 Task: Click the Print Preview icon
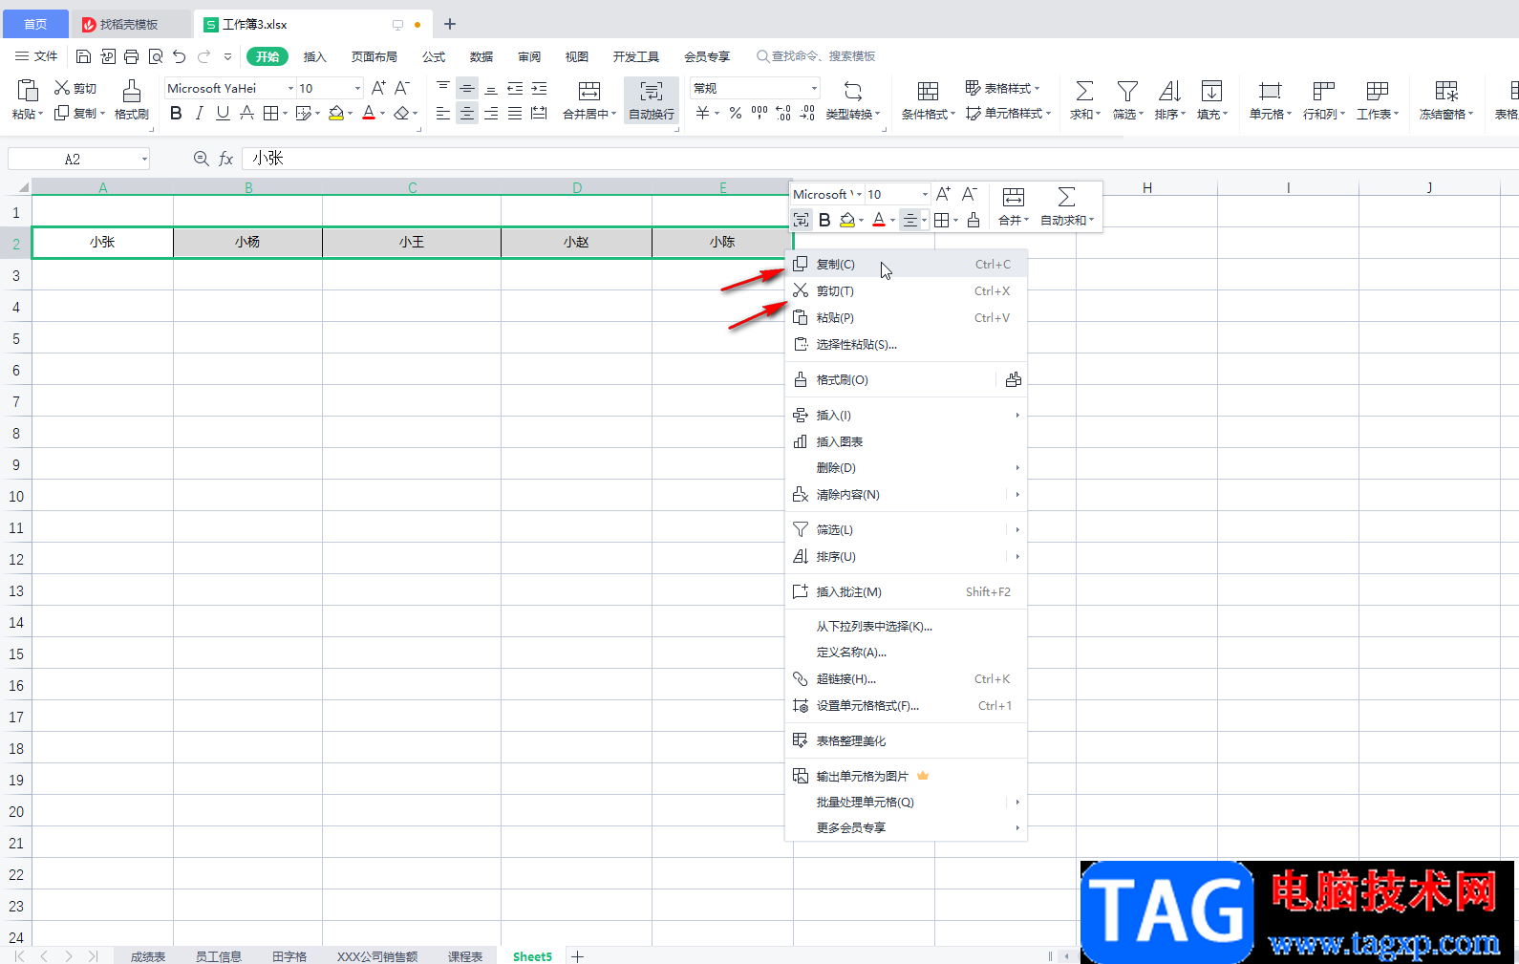[156, 56]
